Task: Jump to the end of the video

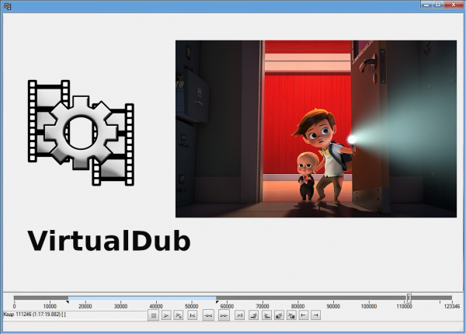Action: pyautogui.click(x=239, y=315)
